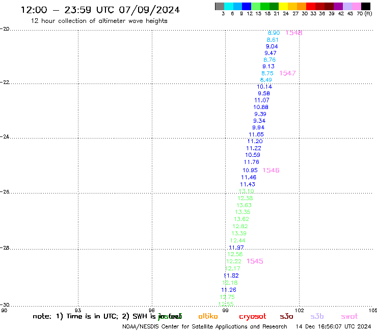Click the wave height value 9.13
The image size is (377, 331).
coord(268,66)
